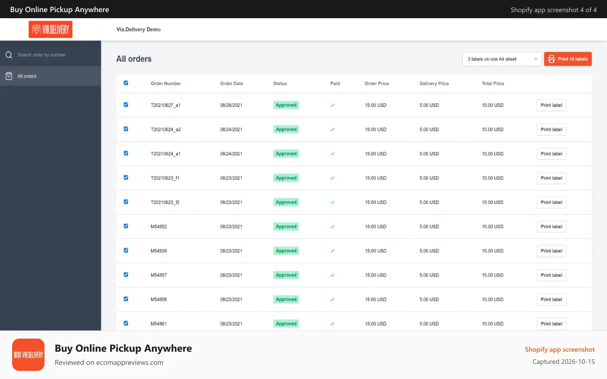Click the Approved status badge for M54861
This screenshot has width=607, height=379.
[286, 323]
